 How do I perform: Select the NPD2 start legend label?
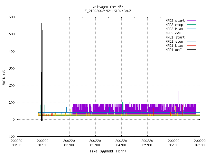(175, 21)
